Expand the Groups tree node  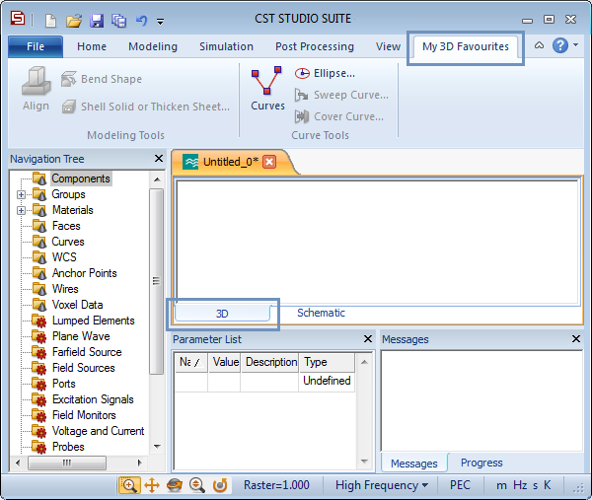pyautogui.click(x=21, y=194)
